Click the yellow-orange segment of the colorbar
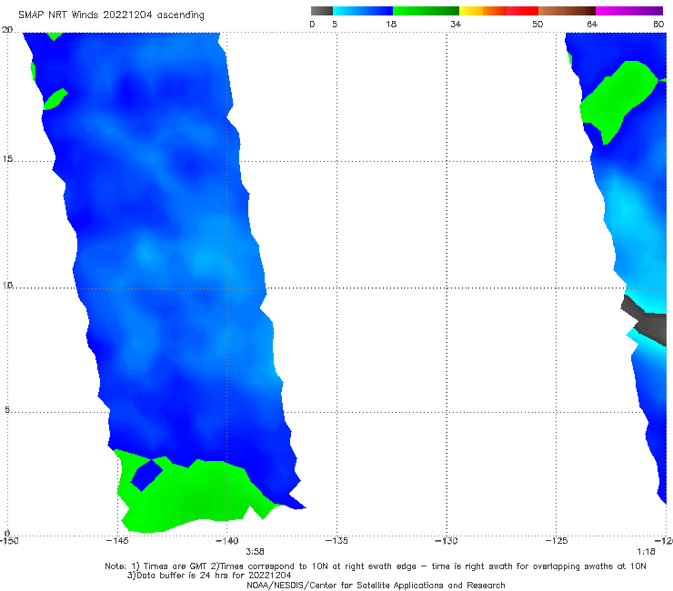673x591 pixels. (482, 11)
